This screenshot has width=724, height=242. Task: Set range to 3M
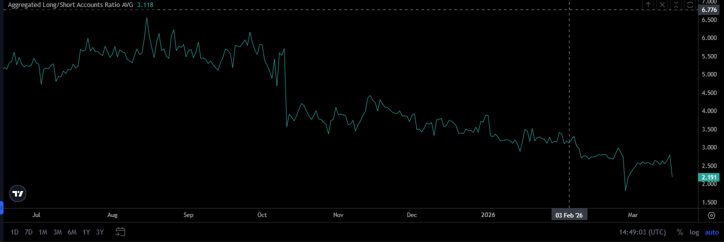(x=57, y=232)
